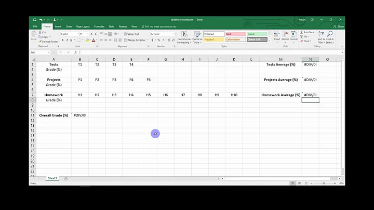Align cell text to the right
374x210 pixels.
coord(110,40)
